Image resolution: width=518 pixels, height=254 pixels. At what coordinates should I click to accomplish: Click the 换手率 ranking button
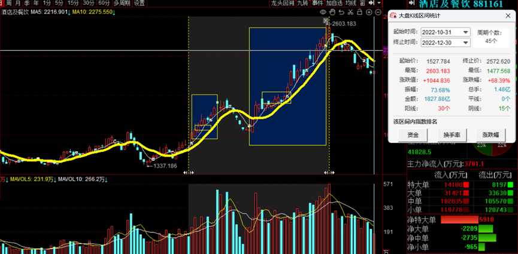point(452,135)
